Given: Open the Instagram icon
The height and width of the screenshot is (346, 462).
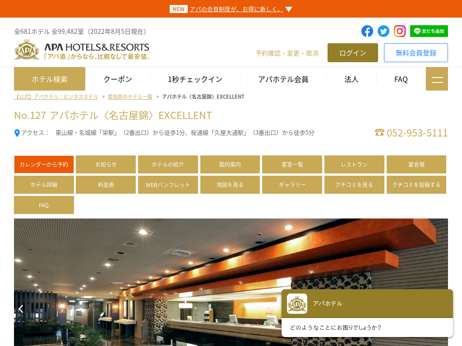Looking at the screenshot, I should tap(400, 31).
